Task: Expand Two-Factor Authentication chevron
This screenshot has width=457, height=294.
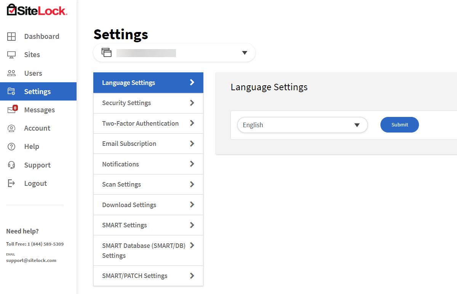Action: pos(192,123)
